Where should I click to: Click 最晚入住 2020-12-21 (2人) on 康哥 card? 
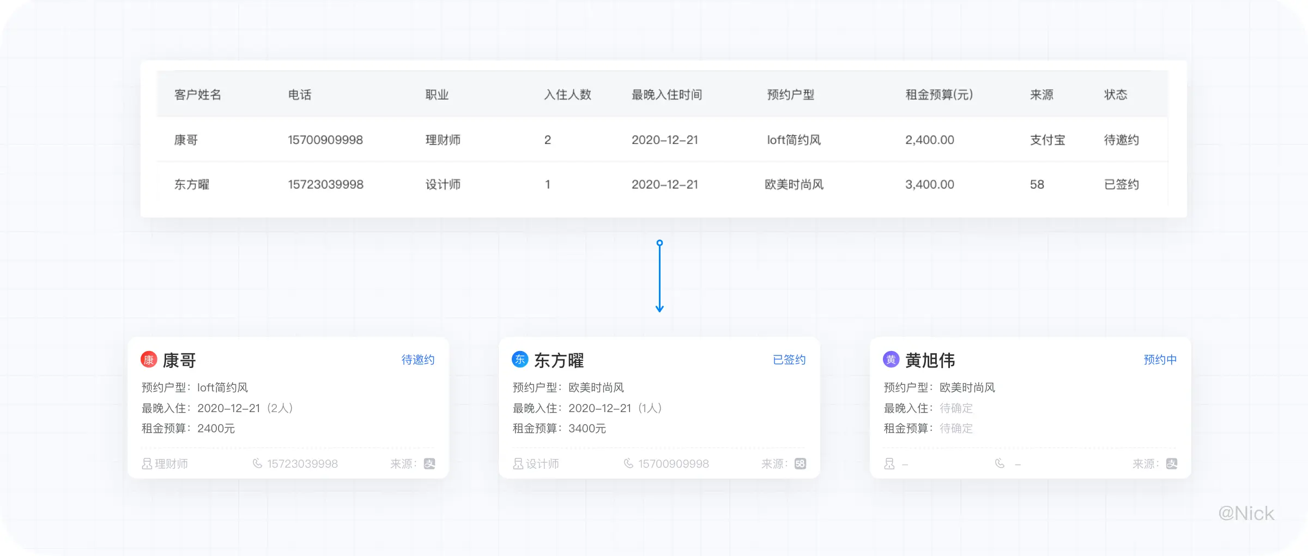[x=217, y=408]
